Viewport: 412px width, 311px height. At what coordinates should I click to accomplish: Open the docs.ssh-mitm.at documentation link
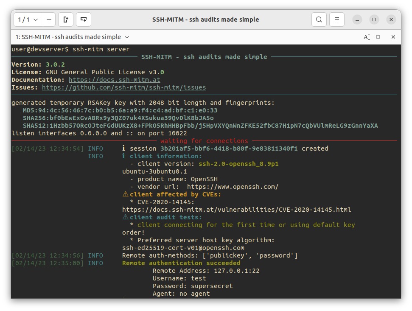[114, 80]
